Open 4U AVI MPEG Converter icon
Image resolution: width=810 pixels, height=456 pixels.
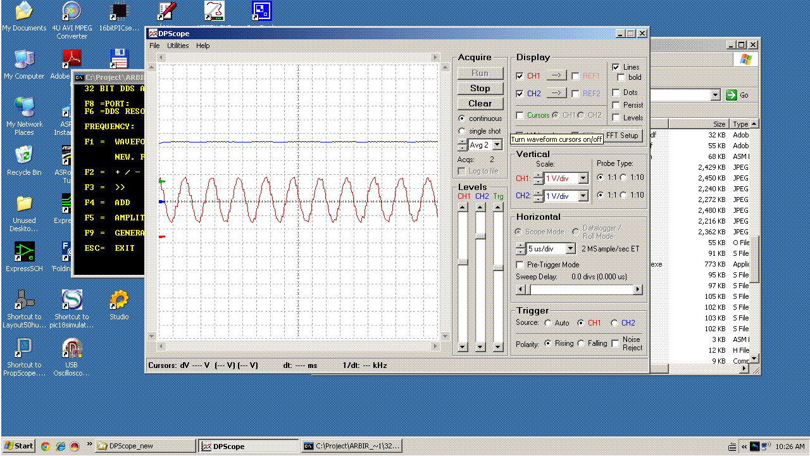[72, 20]
